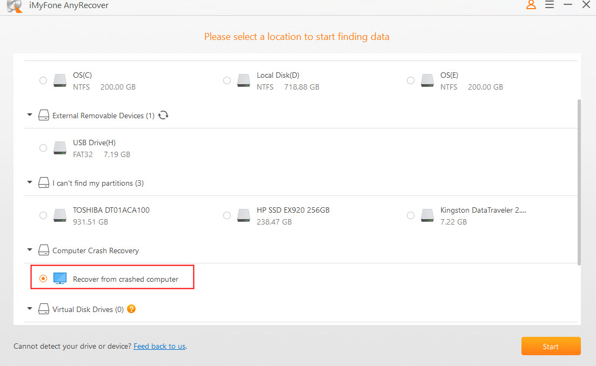Collapse the Computer Crash Recovery section

(30, 250)
